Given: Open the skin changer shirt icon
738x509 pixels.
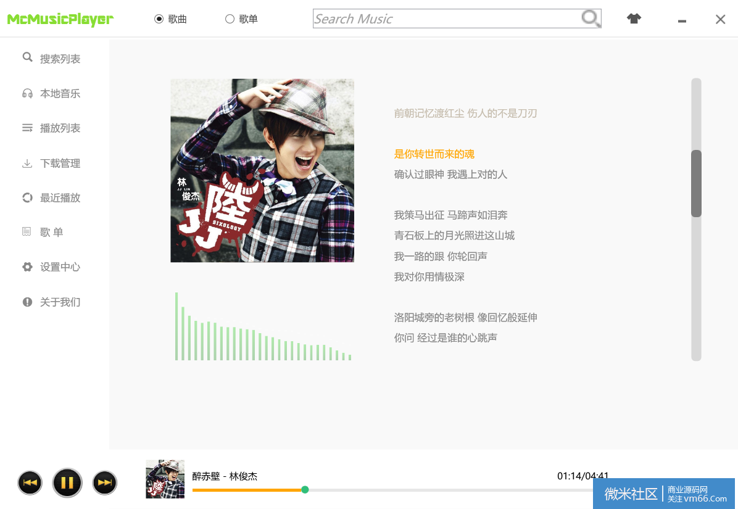Looking at the screenshot, I should point(634,19).
